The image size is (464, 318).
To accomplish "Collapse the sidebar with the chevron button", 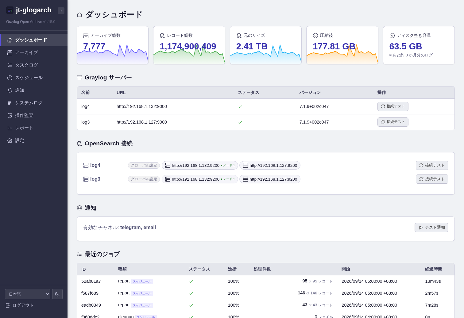I will tap(61, 11).
